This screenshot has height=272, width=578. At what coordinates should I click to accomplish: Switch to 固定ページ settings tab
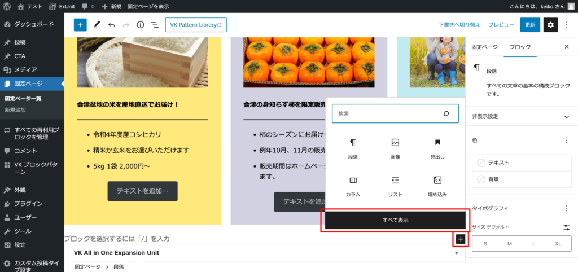(484, 47)
